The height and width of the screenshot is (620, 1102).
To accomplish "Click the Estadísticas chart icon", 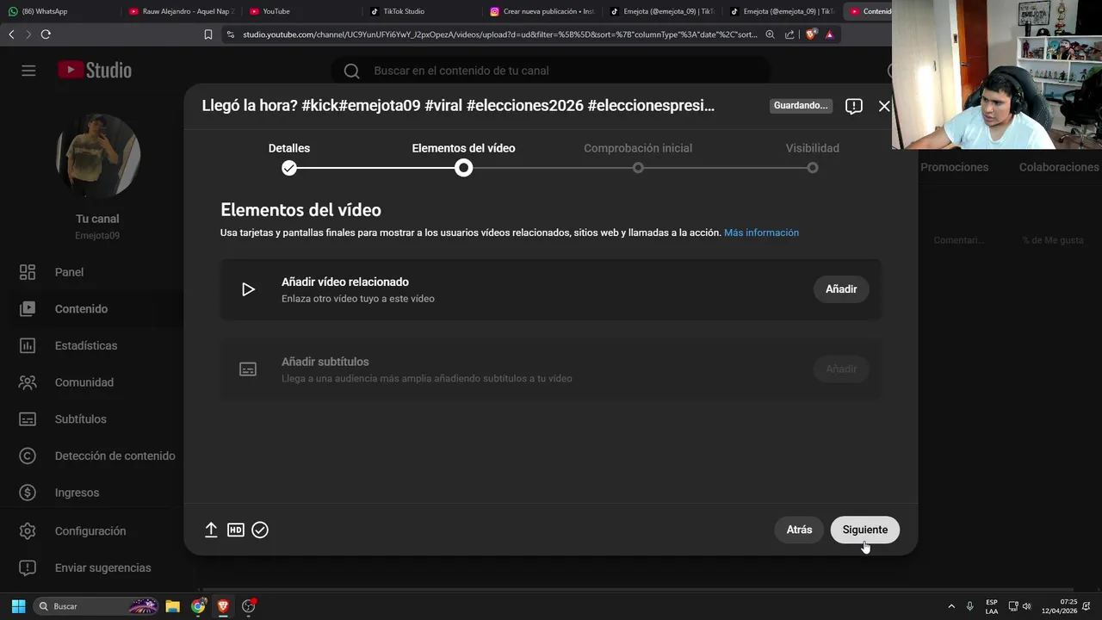I will tap(28, 345).
